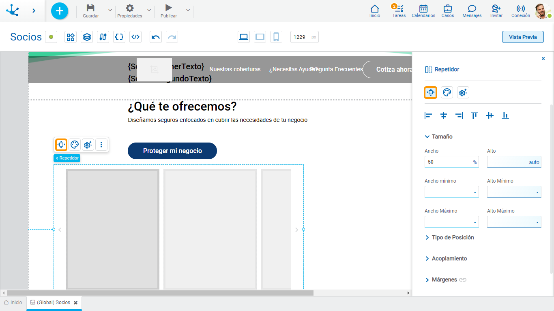
Task: Click floating toolbar palette icon
Action: (75, 145)
